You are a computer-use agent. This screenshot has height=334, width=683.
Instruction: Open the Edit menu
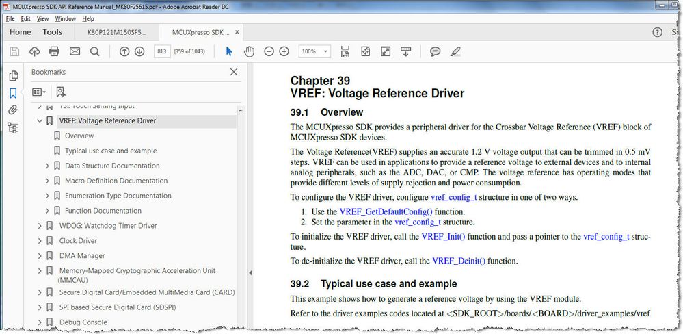click(x=26, y=18)
